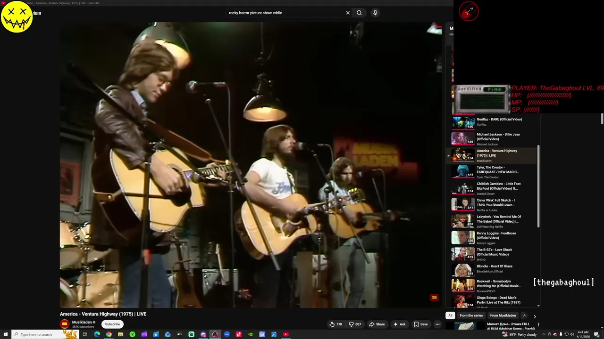The image size is (604, 339).
Task: Show hidden system tray icons
Action: [544, 334]
